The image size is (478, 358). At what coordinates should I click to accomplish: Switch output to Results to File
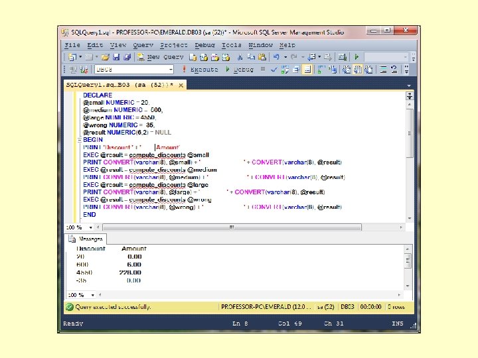point(369,70)
